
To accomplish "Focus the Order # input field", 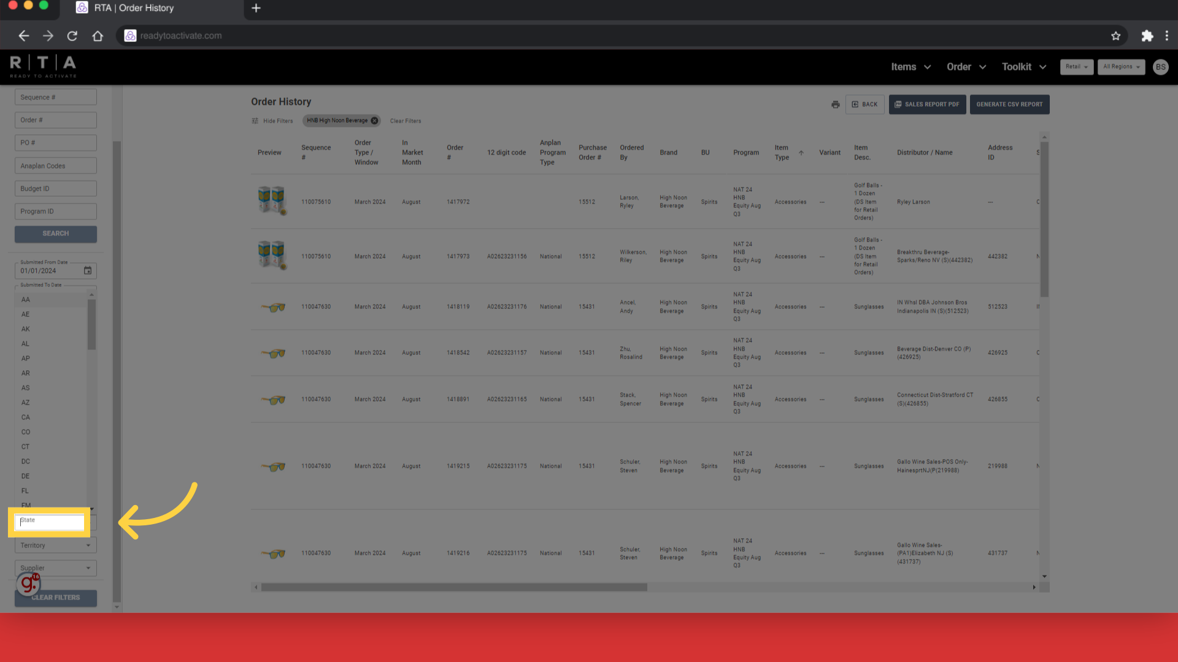I will click(x=55, y=120).
